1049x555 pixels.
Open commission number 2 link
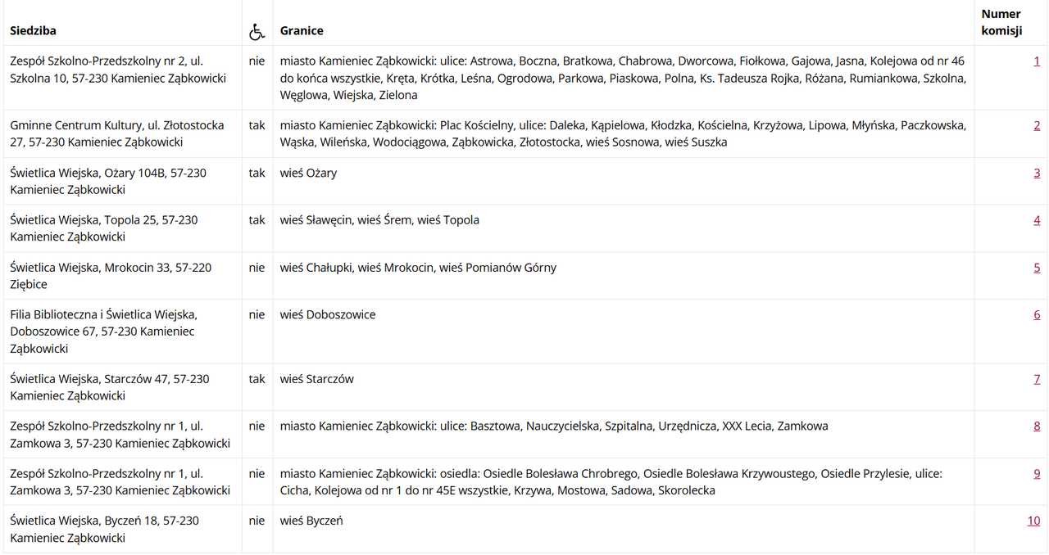pyautogui.click(x=1037, y=125)
